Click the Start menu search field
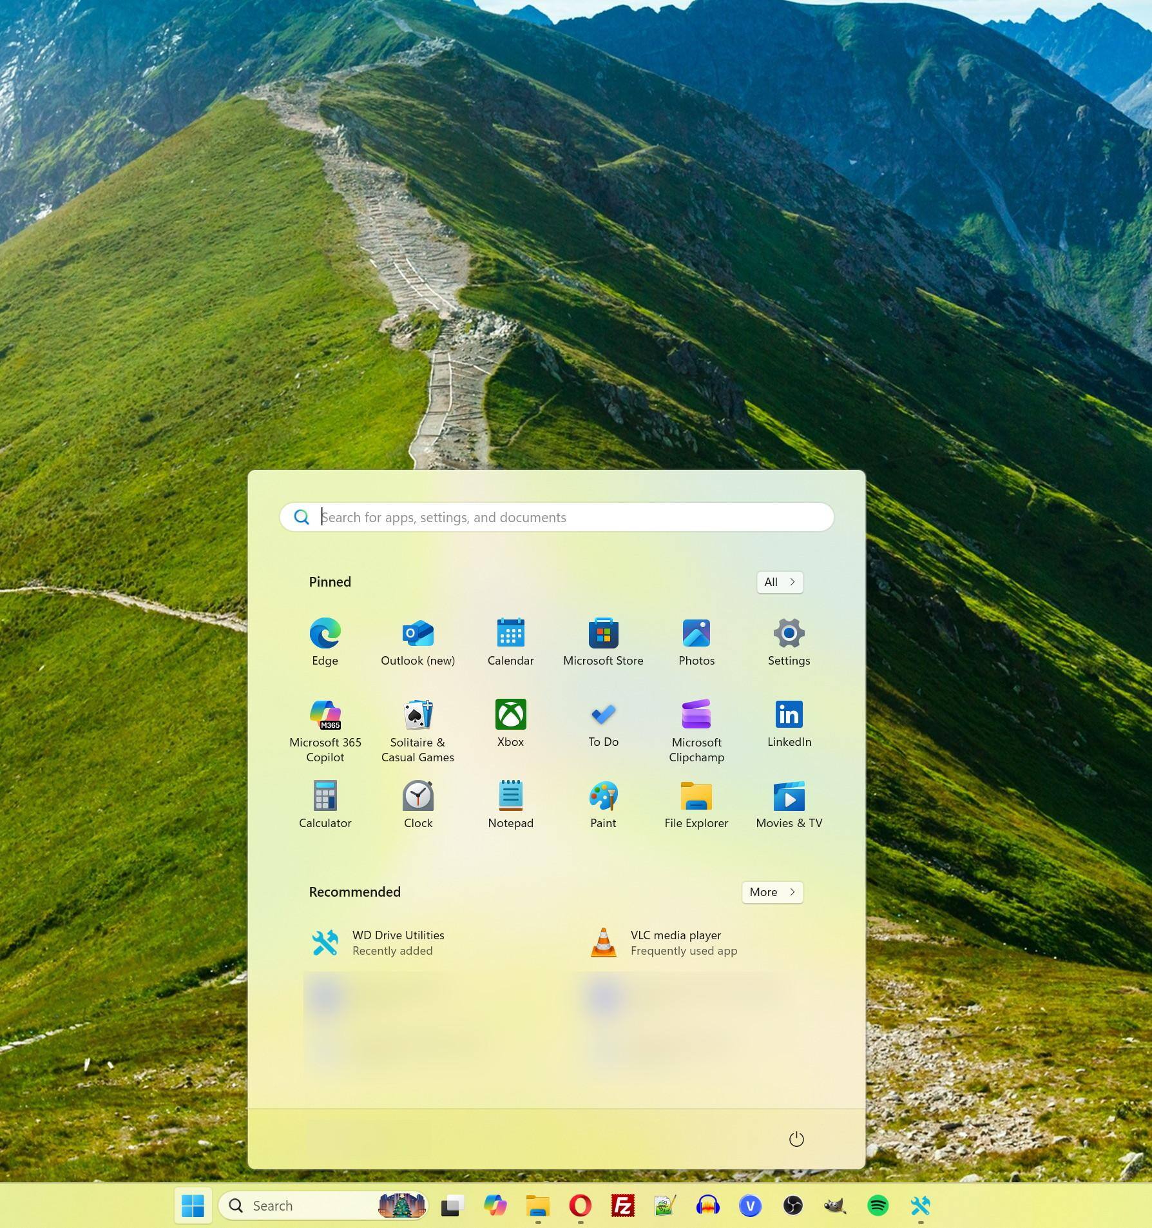Screen dimensions: 1152x1228 point(557,518)
